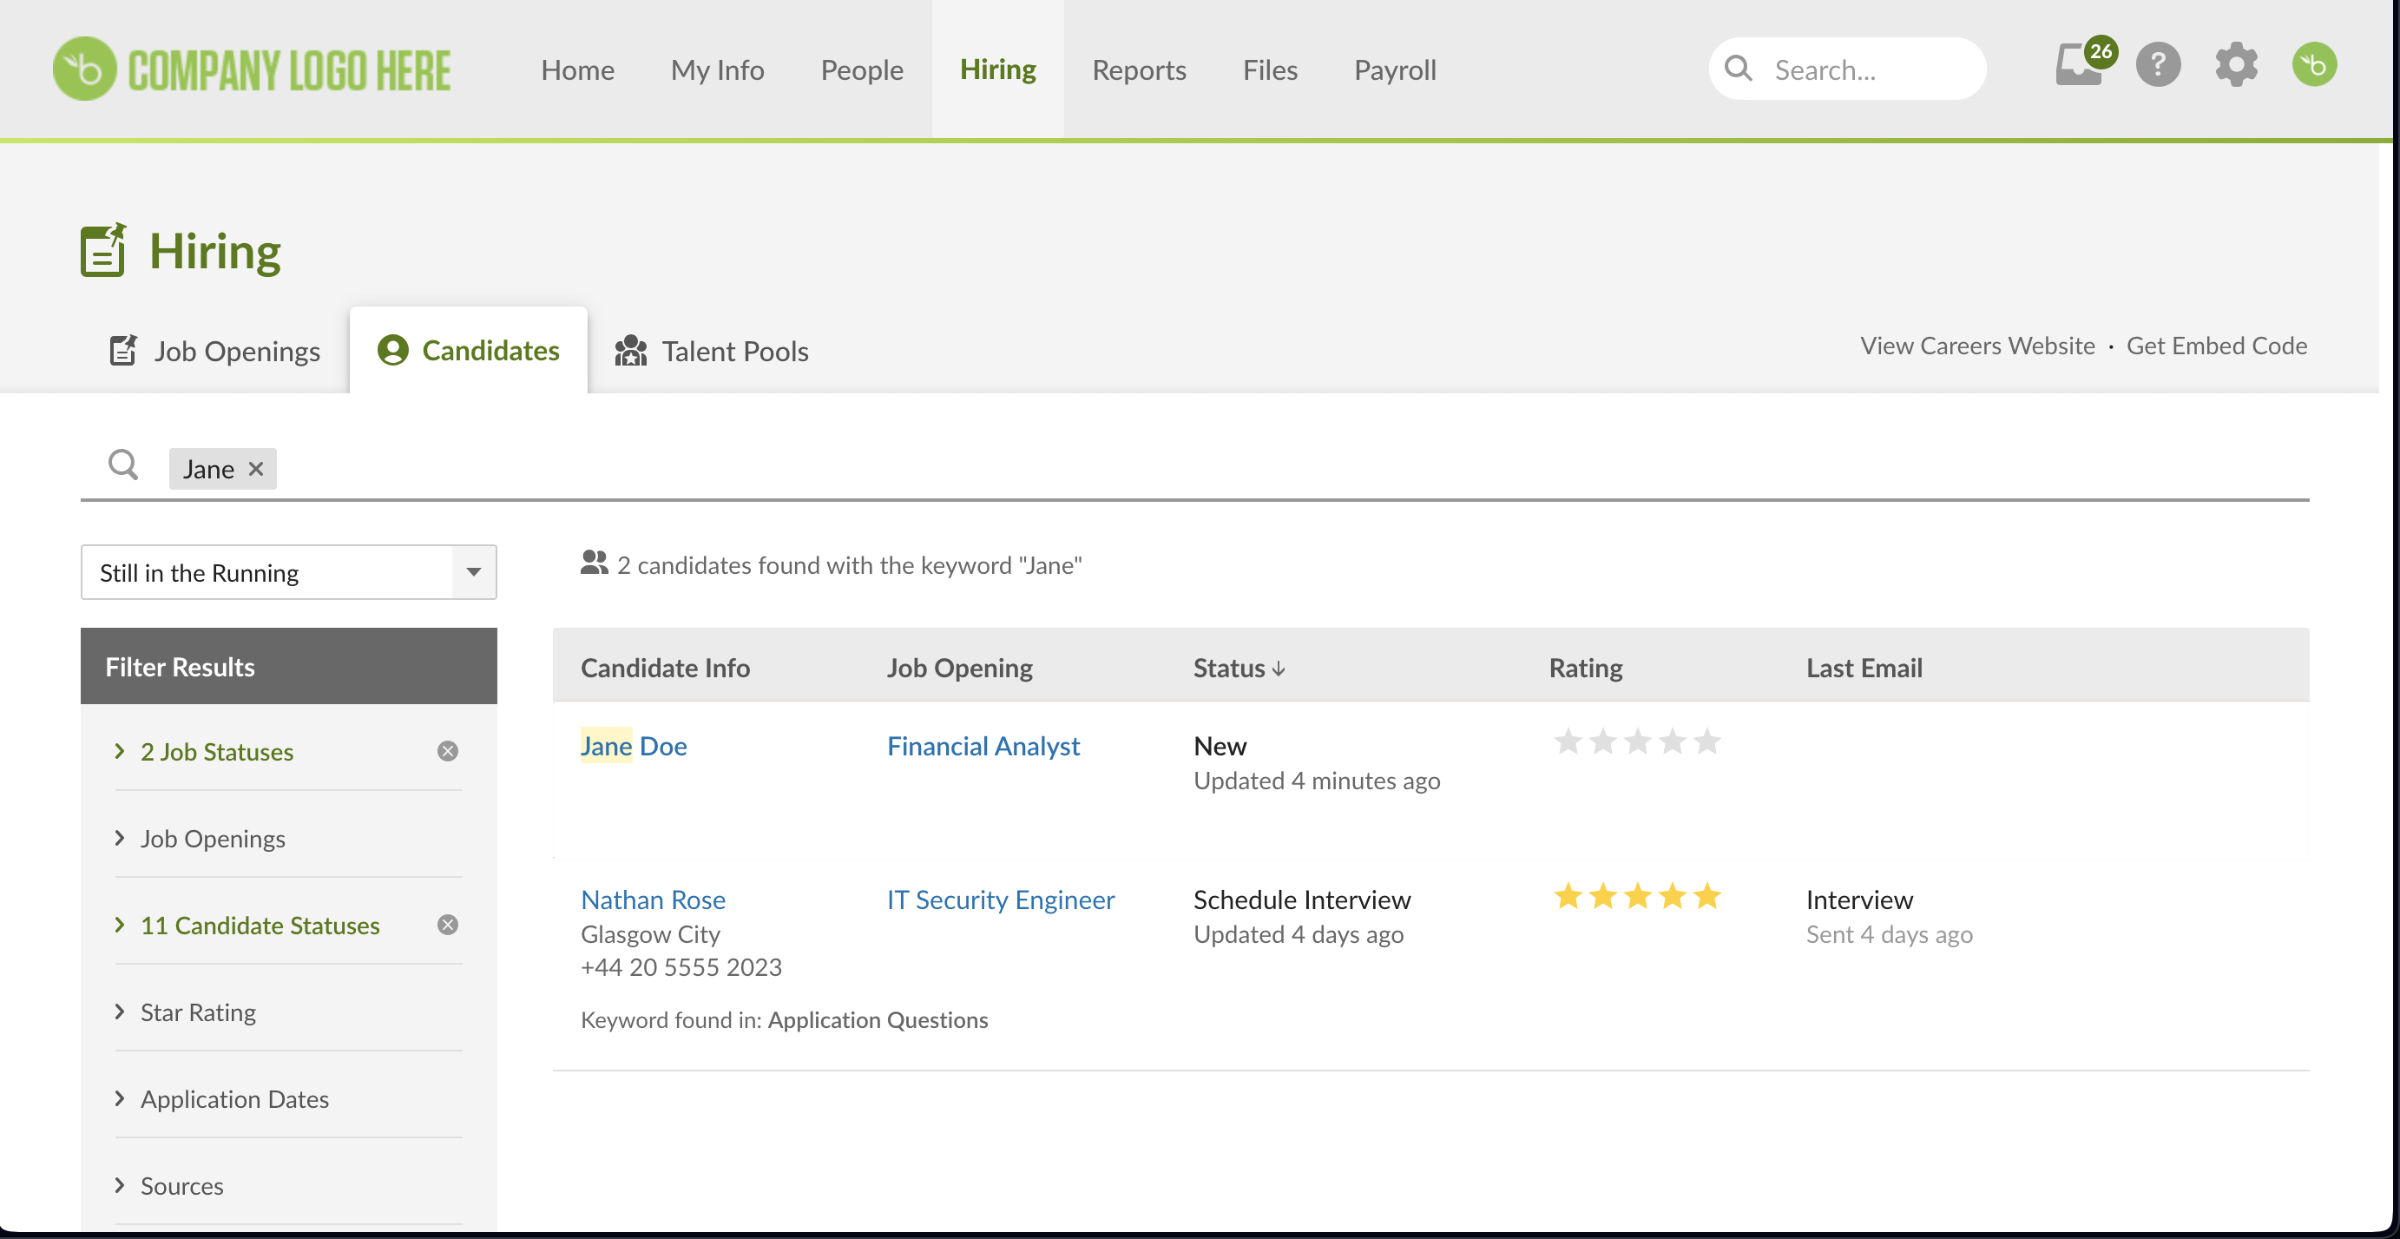Viewport: 2400px width, 1239px height.
Task: Open the Payroll menu
Action: click(1395, 70)
